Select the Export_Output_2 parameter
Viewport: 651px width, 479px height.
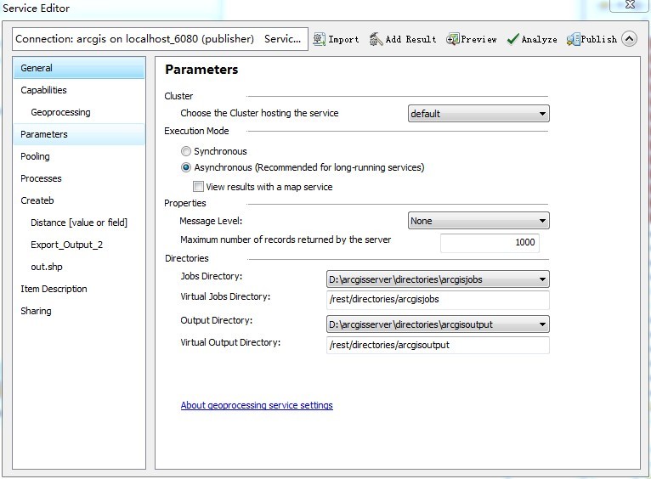click(x=79, y=245)
